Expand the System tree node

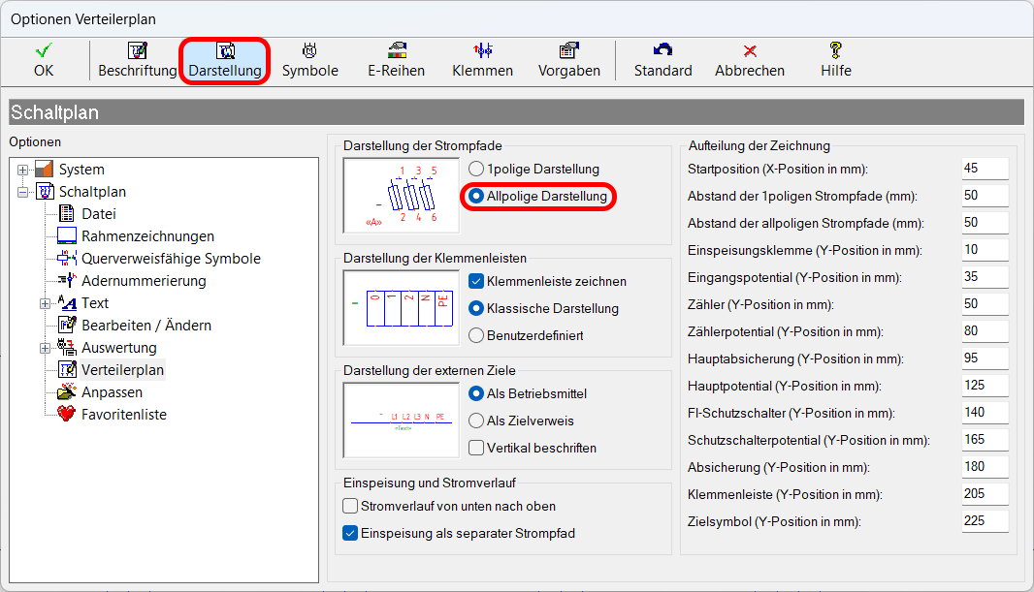coord(23,170)
